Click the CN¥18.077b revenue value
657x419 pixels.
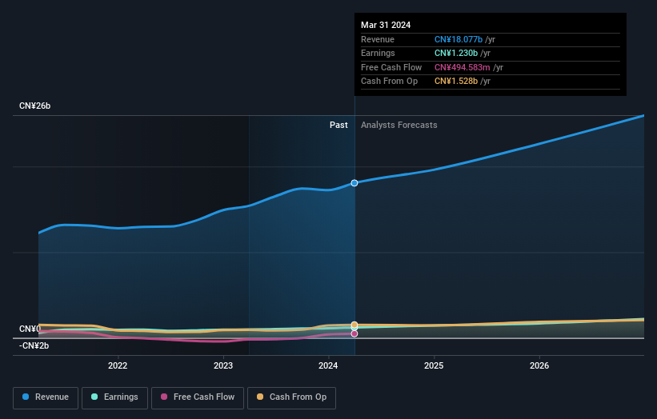[459, 39]
